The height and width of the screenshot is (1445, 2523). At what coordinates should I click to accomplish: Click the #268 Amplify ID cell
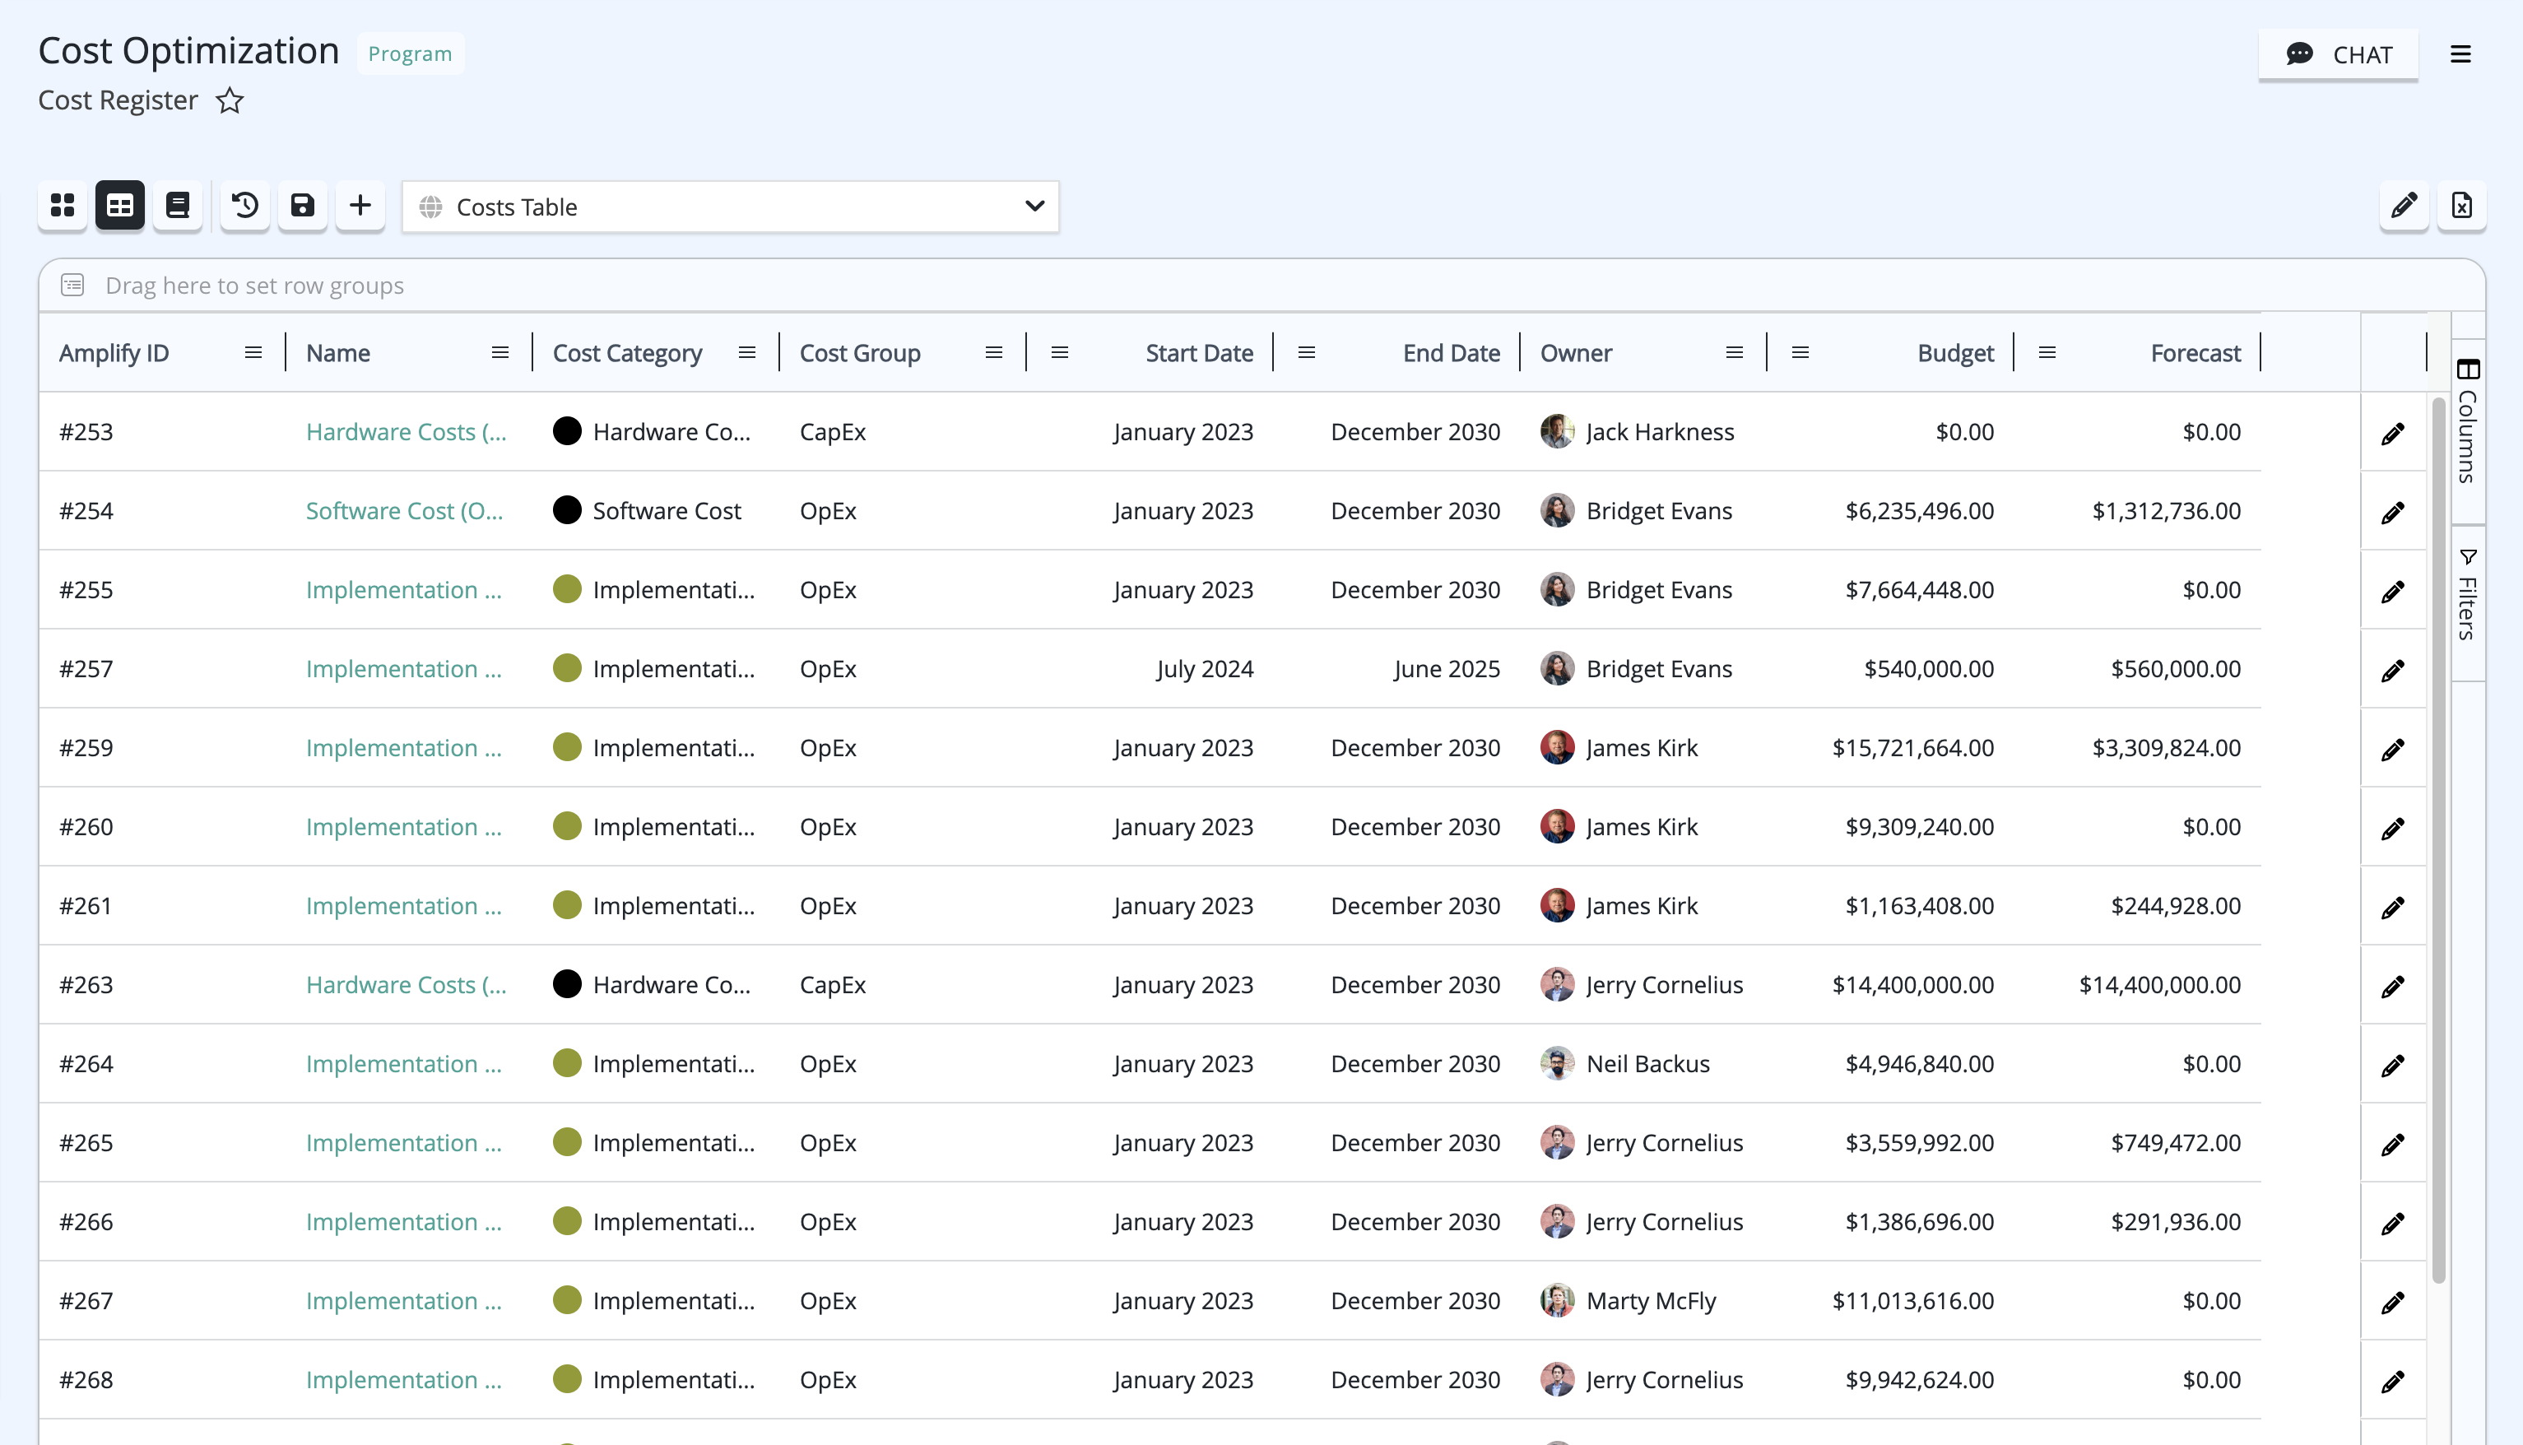click(86, 1379)
